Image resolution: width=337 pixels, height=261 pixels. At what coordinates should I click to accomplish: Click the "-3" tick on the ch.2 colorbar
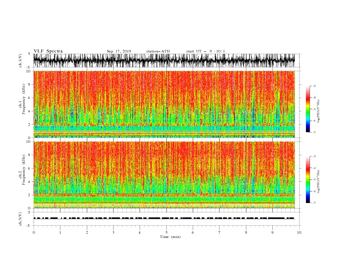pyautogui.click(x=314, y=157)
